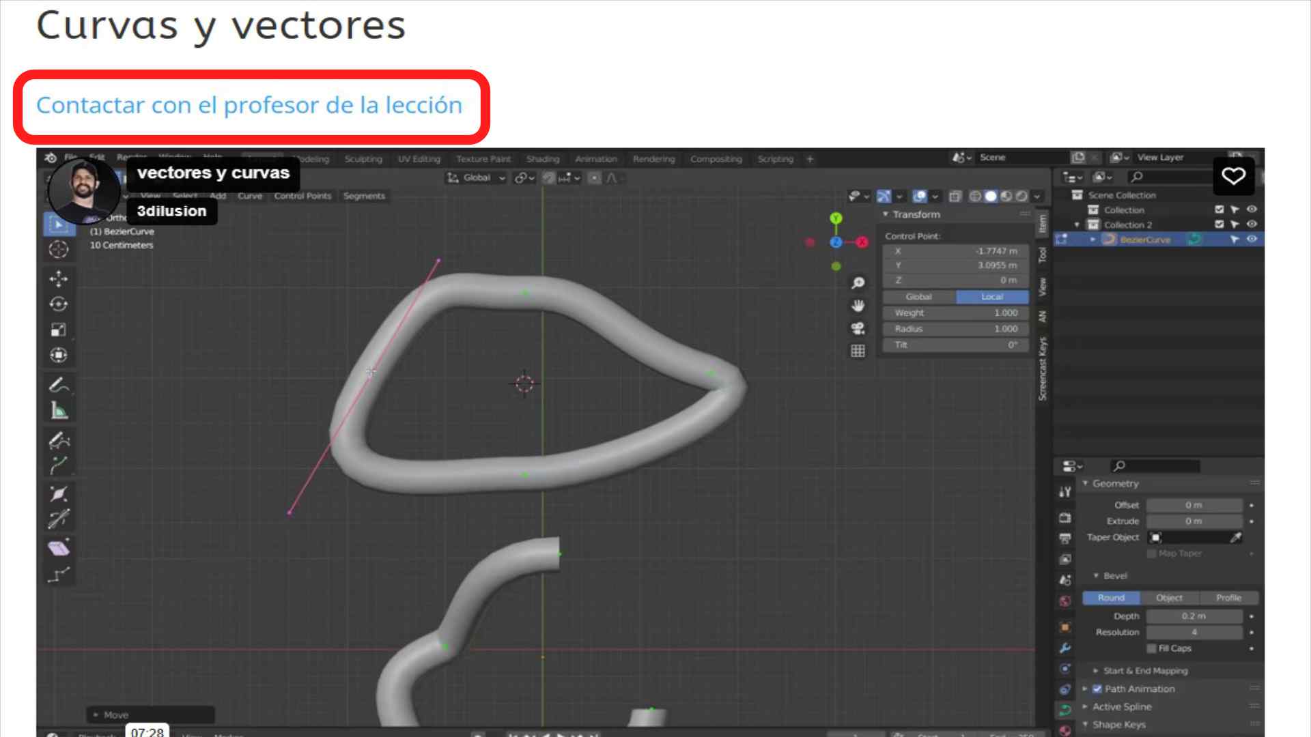Toggle camera view with the camera icon
The image size is (1311, 737).
[858, 328]
